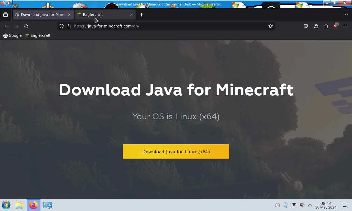352x211 pixels.
Task: Open the Firefox hamburger application menu
Action: click(345, 26)
